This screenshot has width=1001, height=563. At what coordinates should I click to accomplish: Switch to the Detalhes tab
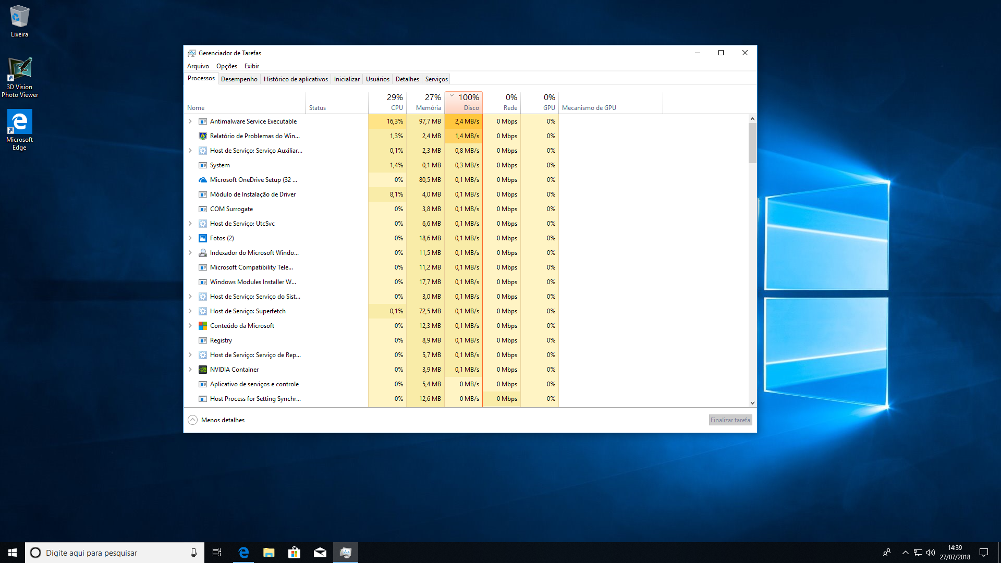(x=407, y=79)
